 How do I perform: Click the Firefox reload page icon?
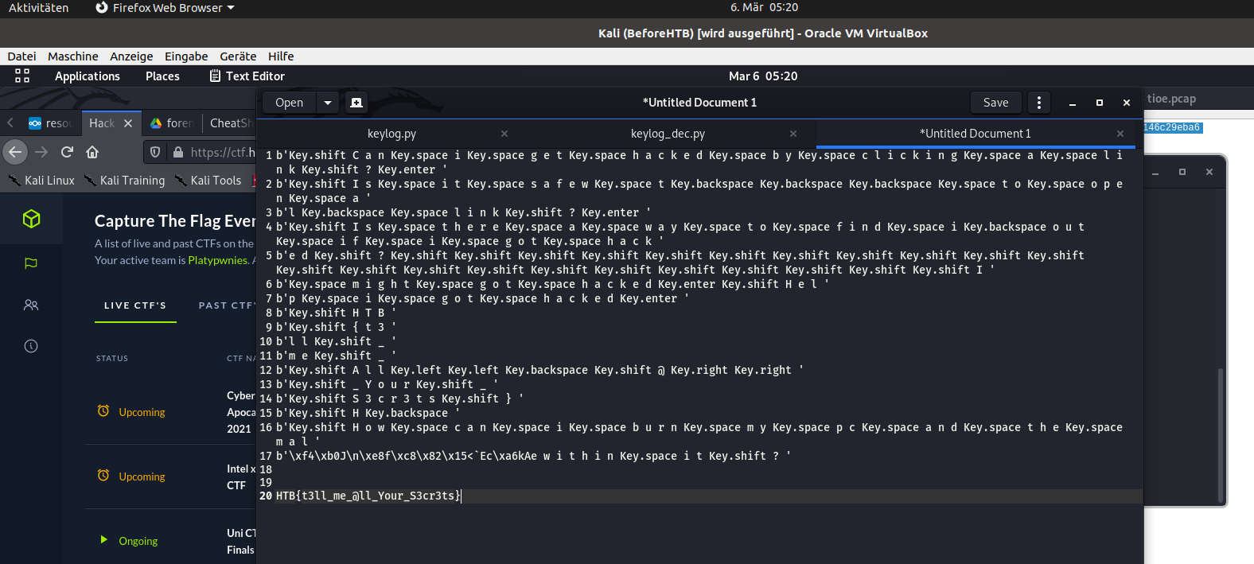coord(67,152)
